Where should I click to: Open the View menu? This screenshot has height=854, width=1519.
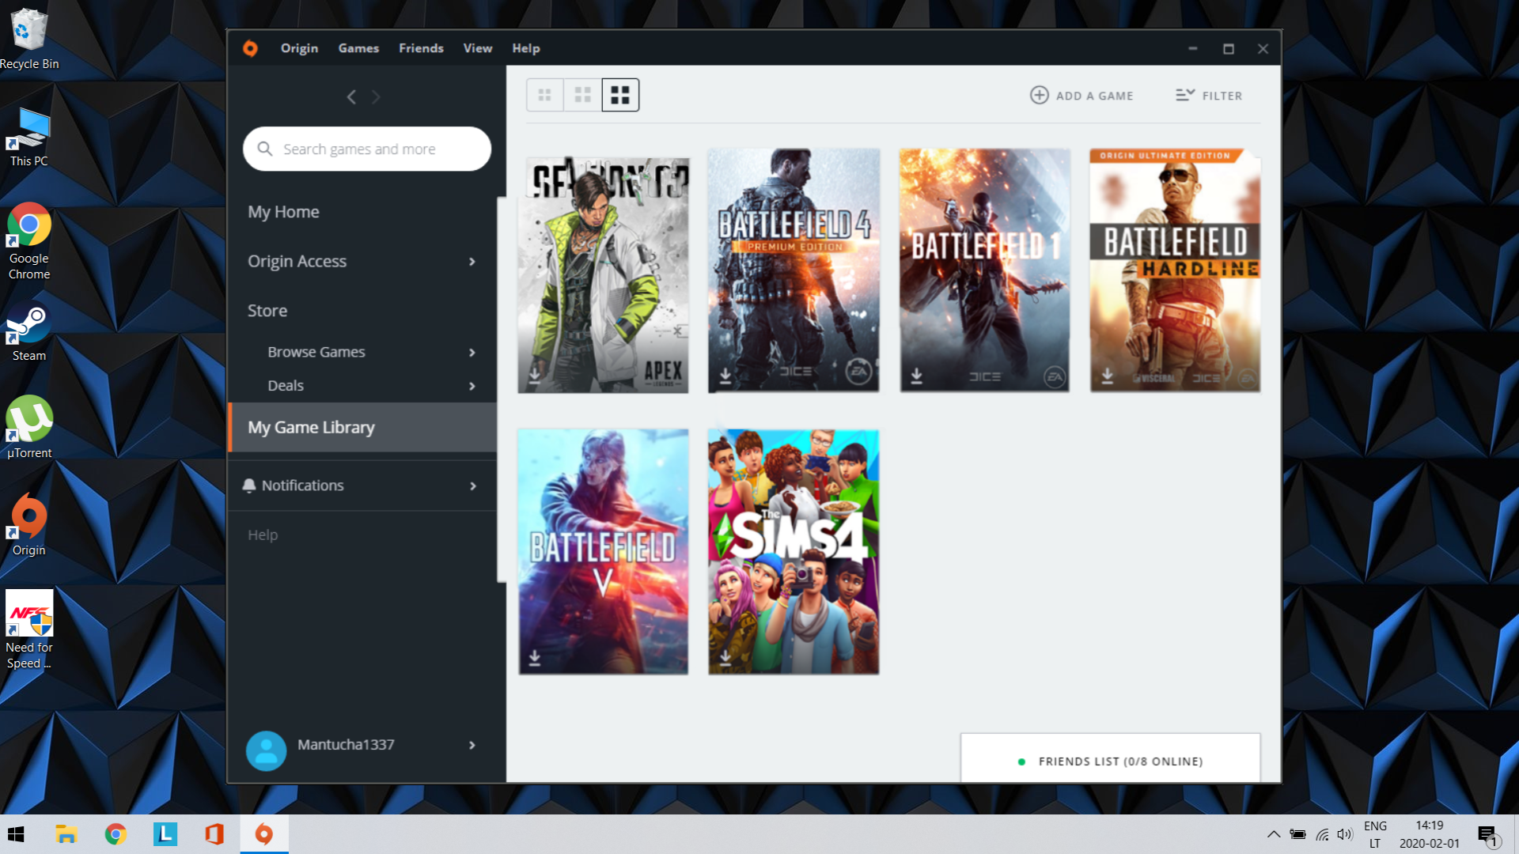tap(477, 48)
